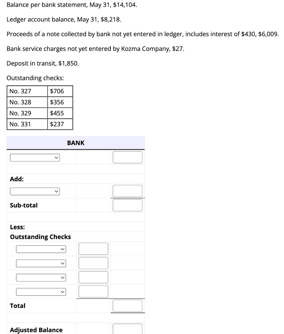Image resolution: width=284 pixels, height=334 pixels.
Task: Open the second Outstanding Checks dropdown
Action: click(x=40, y=263)
